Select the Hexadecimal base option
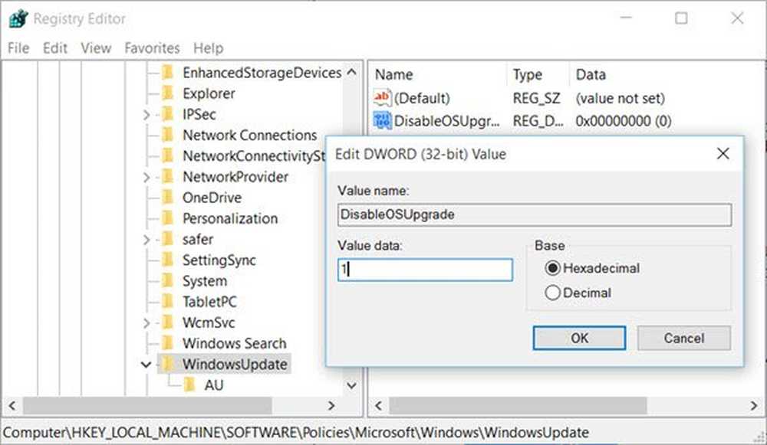This screenshot has width=767, height=445. [x=552, y=268]
